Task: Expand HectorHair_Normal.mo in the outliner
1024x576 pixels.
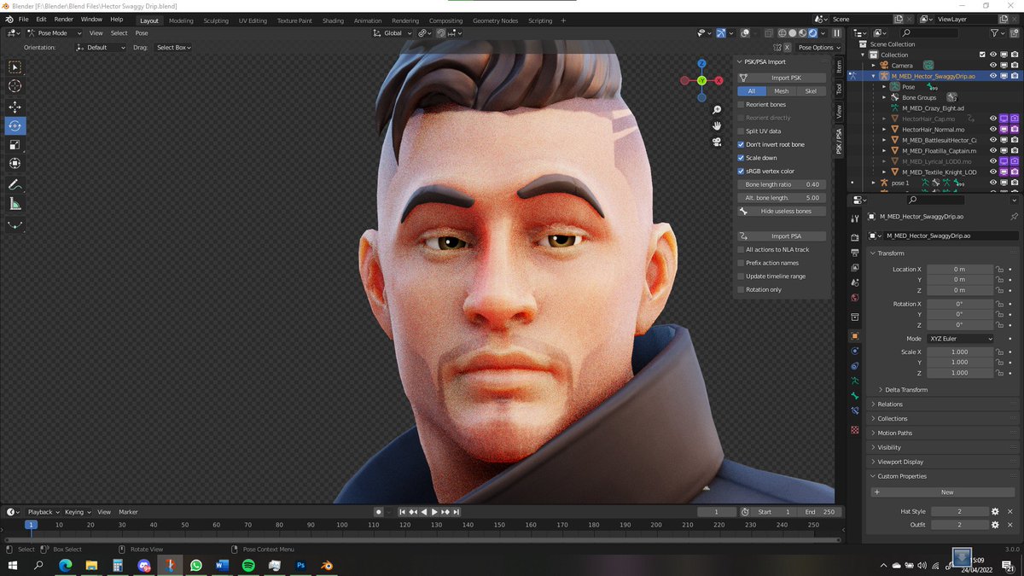Action: 883,130
